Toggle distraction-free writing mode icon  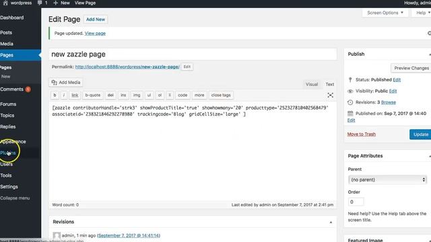[x=331, y=95]
